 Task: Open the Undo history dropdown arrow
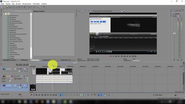[x=32, y=7]
